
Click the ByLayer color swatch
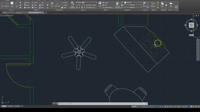125,2
